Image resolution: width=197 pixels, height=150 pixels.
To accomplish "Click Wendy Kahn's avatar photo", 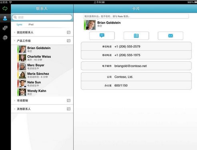I will (22, 92).
